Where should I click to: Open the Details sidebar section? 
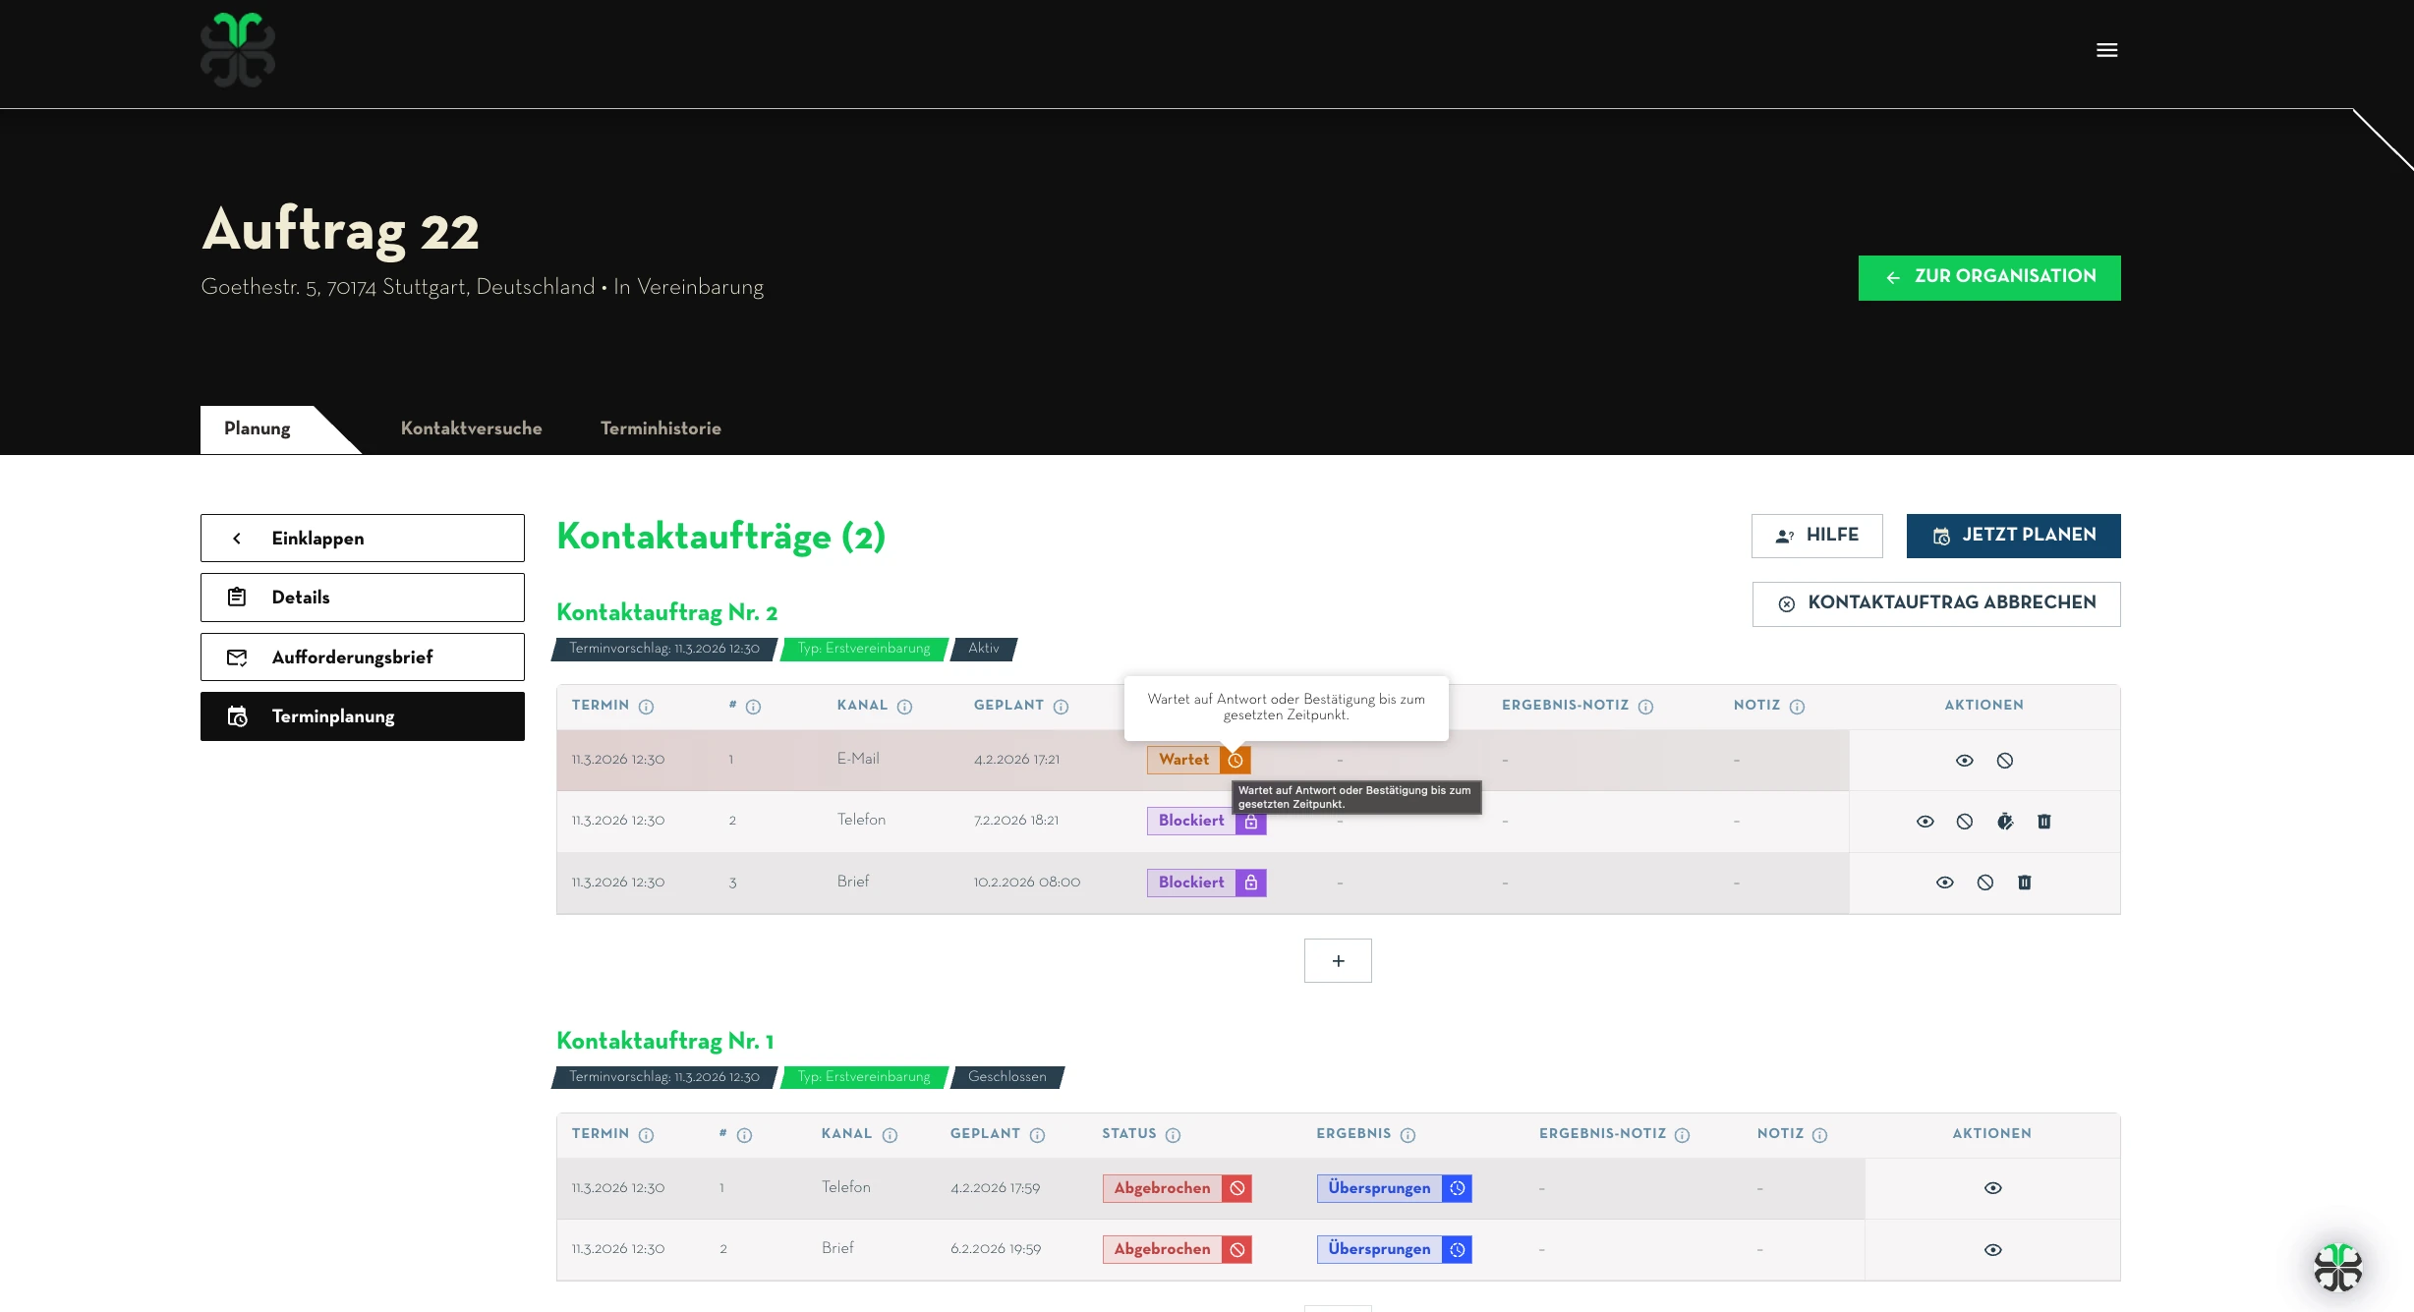(362, 598)
